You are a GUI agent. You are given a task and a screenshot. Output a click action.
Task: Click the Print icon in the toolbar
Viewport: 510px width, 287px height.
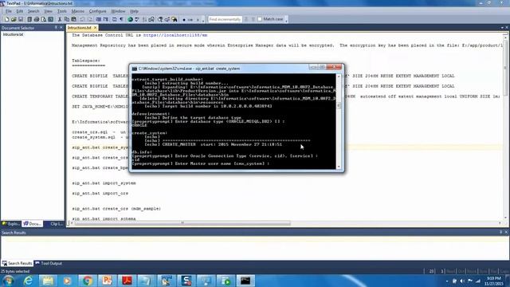pos(37,19)
